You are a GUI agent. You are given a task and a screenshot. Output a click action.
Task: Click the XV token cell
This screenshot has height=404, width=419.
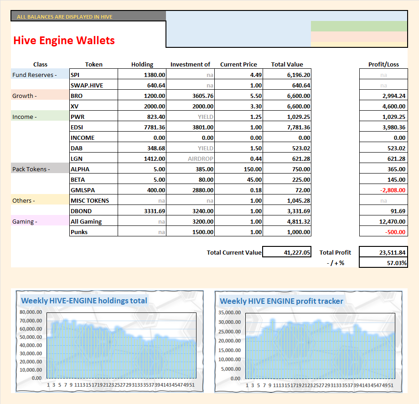93,105
